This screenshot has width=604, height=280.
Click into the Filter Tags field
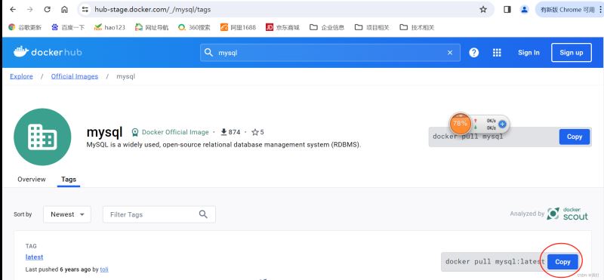click(159, 214)
